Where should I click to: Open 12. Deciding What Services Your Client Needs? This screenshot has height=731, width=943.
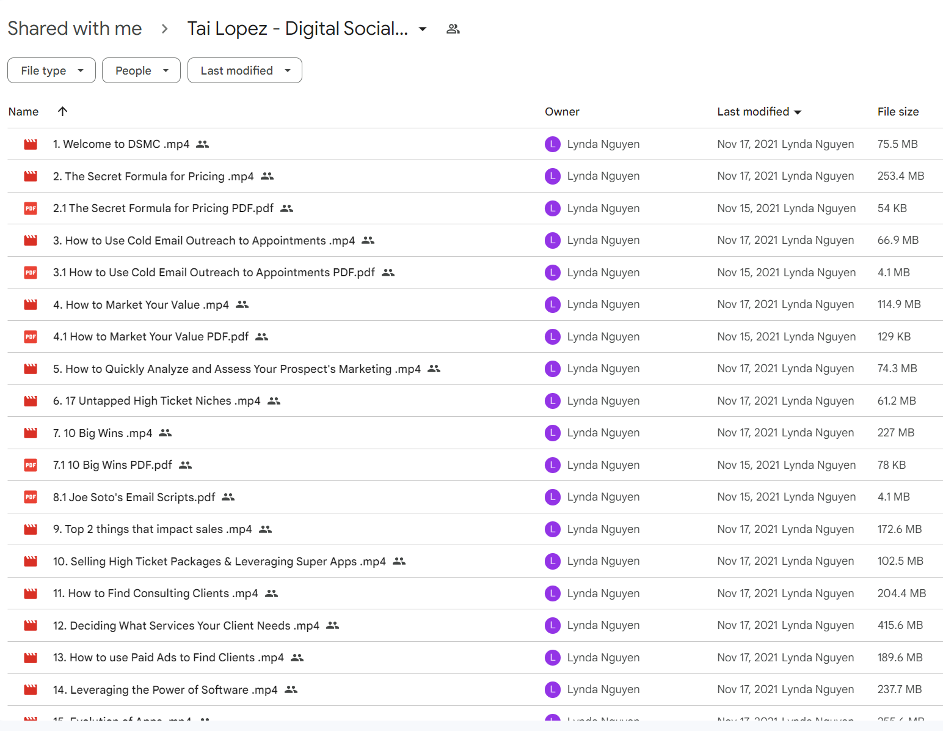(x=186, y=625)
